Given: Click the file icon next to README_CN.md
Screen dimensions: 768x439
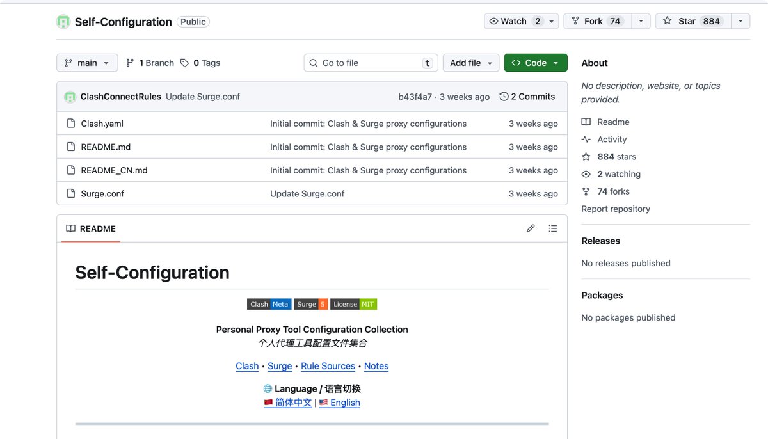Looking at the screenshot, I should point(71,170).
